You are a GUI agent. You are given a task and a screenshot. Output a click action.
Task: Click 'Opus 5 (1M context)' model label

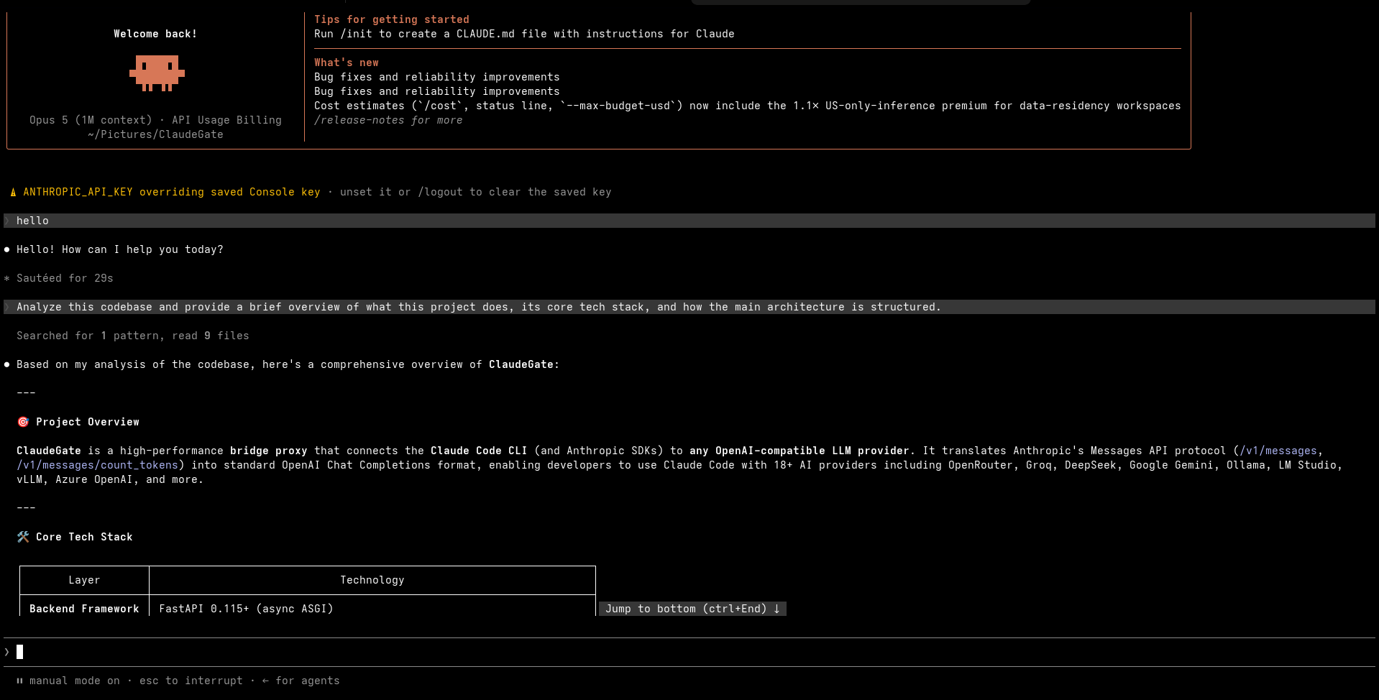(91, 120)
